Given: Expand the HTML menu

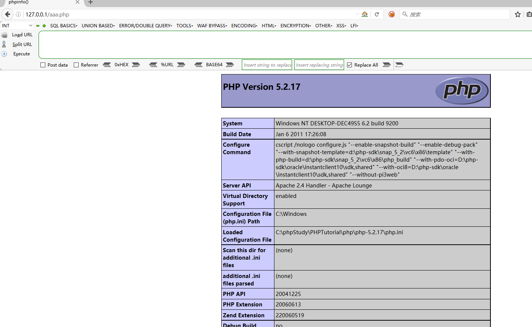Looking at the screenshot, I should tap(269, 26).
